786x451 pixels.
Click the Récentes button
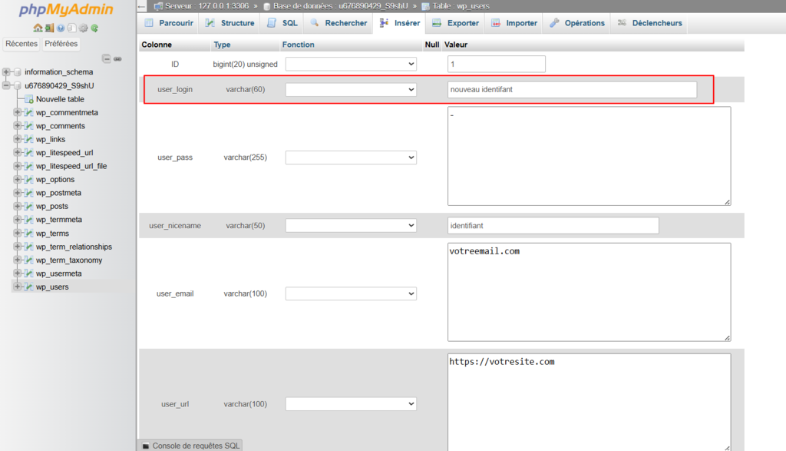[x=21, y=44]
